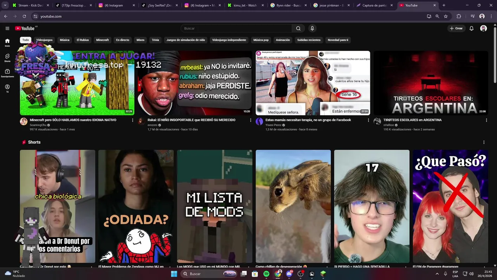Open the Chrome profile avatar
The width and height of the screenshot is (497, 280).
tap(482, 16)
